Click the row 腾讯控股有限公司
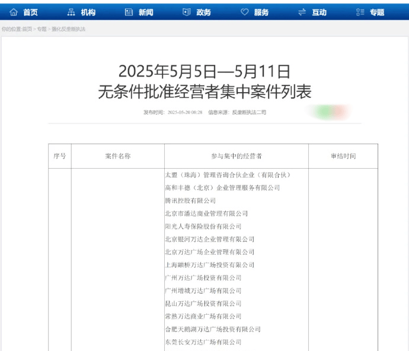409x351 pixels. click(190, 201)
